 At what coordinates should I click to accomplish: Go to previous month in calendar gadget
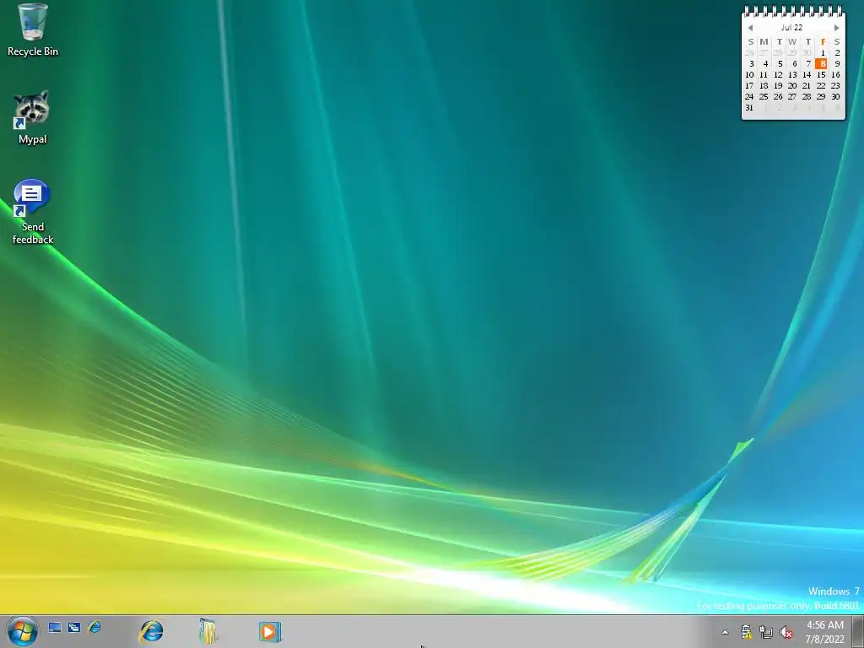[750, 28]
